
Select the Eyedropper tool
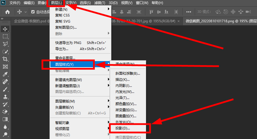coord(5,74)
